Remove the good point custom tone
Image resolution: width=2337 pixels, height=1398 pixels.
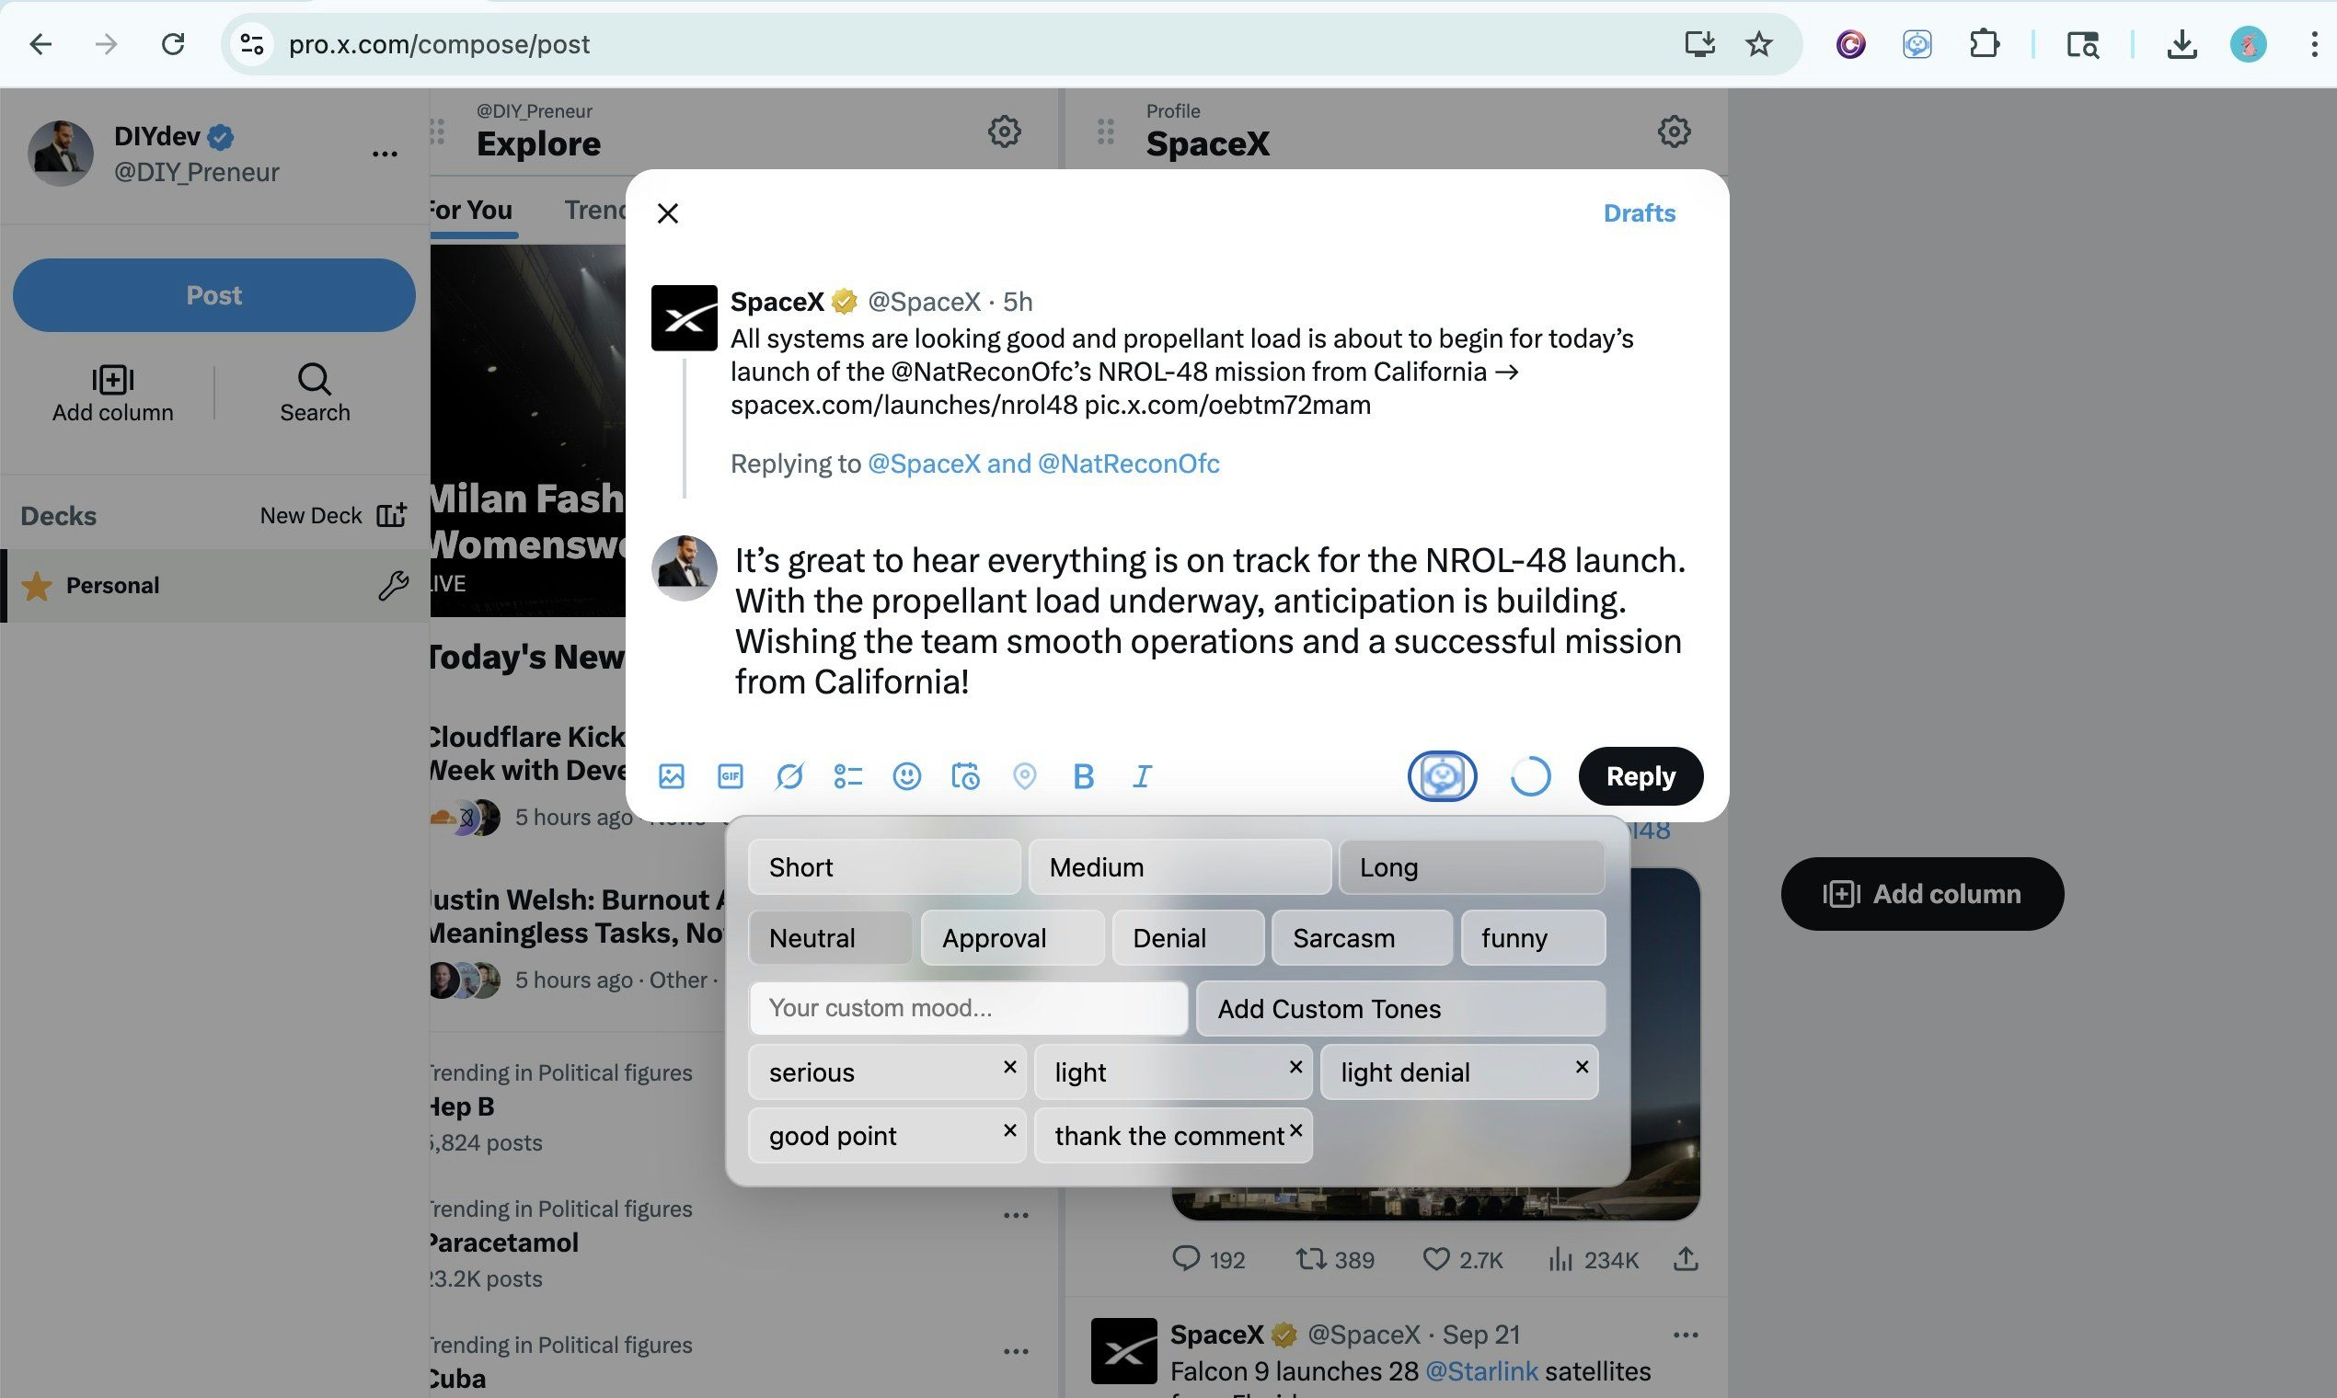pos(1009,1129)
